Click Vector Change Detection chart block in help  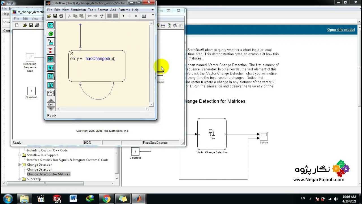[212, 134]
